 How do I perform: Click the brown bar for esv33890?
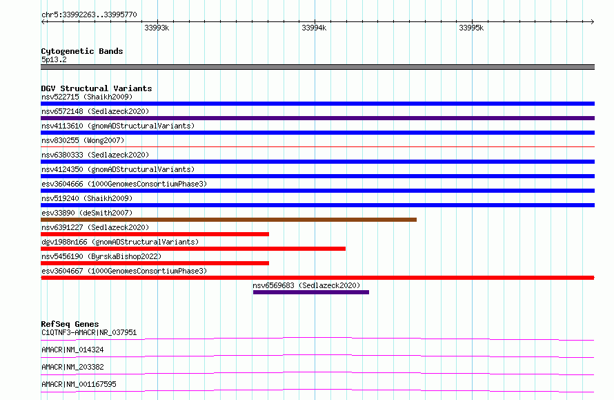[228, 220]
